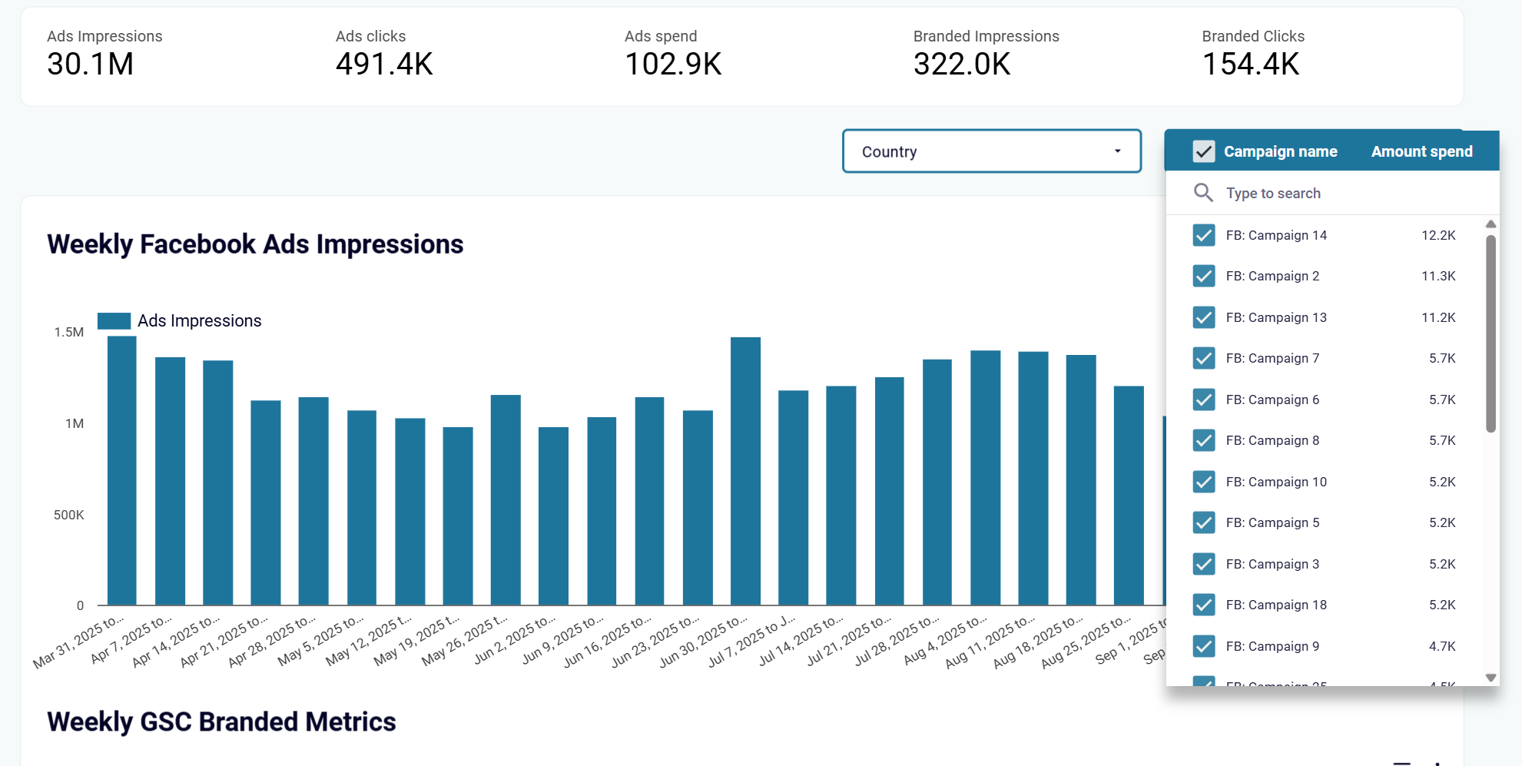Viewport: 1522px width, 766px height.
Task: Click the select-all checkmark icon in the filter header
Action: tap(1203, 151)
